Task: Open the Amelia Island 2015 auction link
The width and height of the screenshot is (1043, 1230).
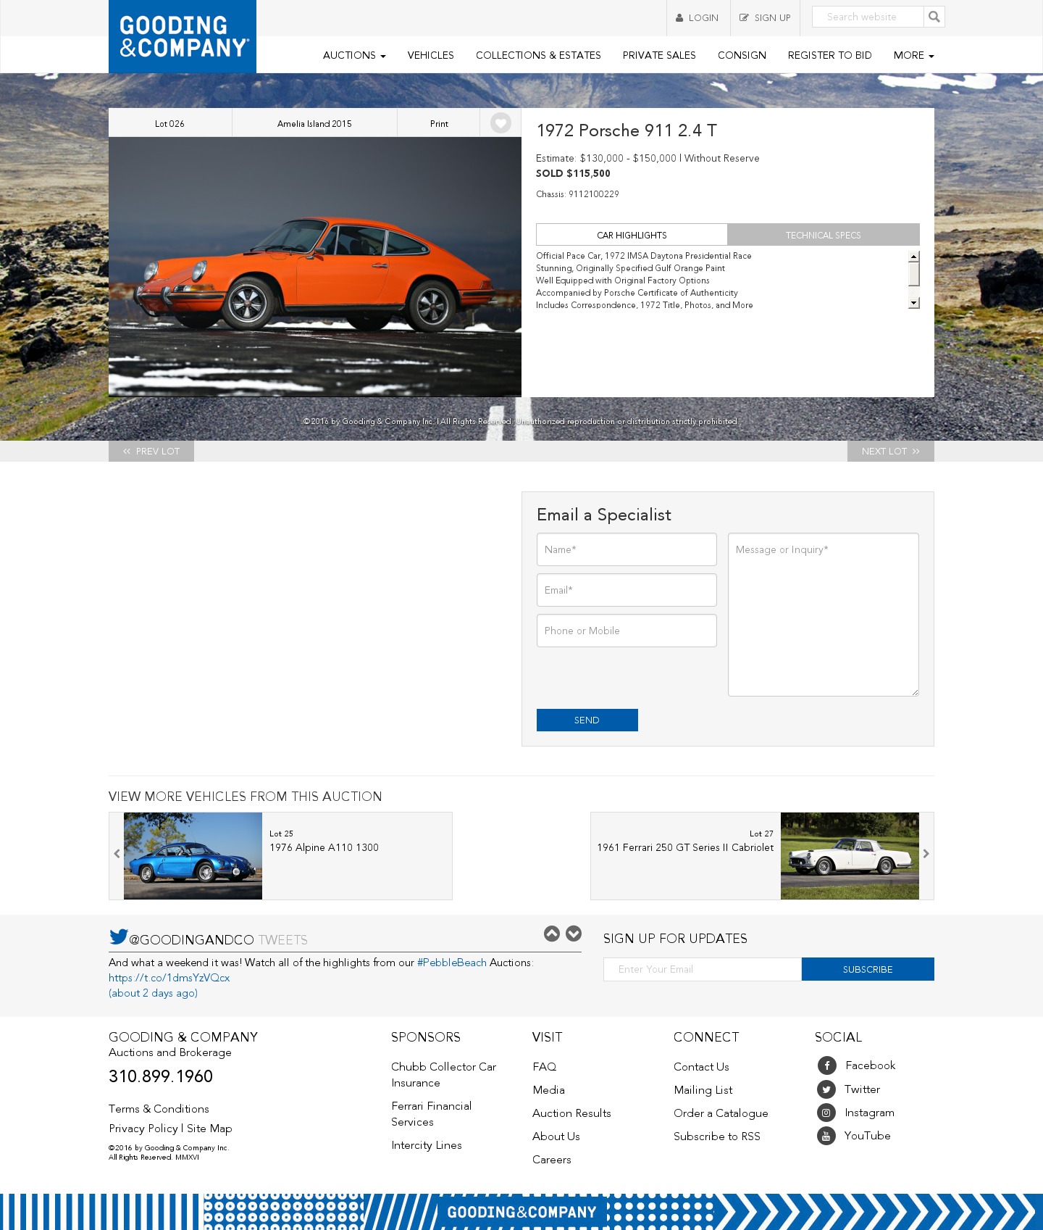Action: point(314,123)
